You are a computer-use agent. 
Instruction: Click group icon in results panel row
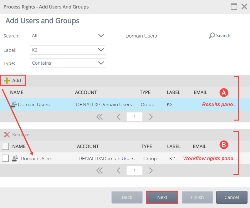tap(14, 104)
